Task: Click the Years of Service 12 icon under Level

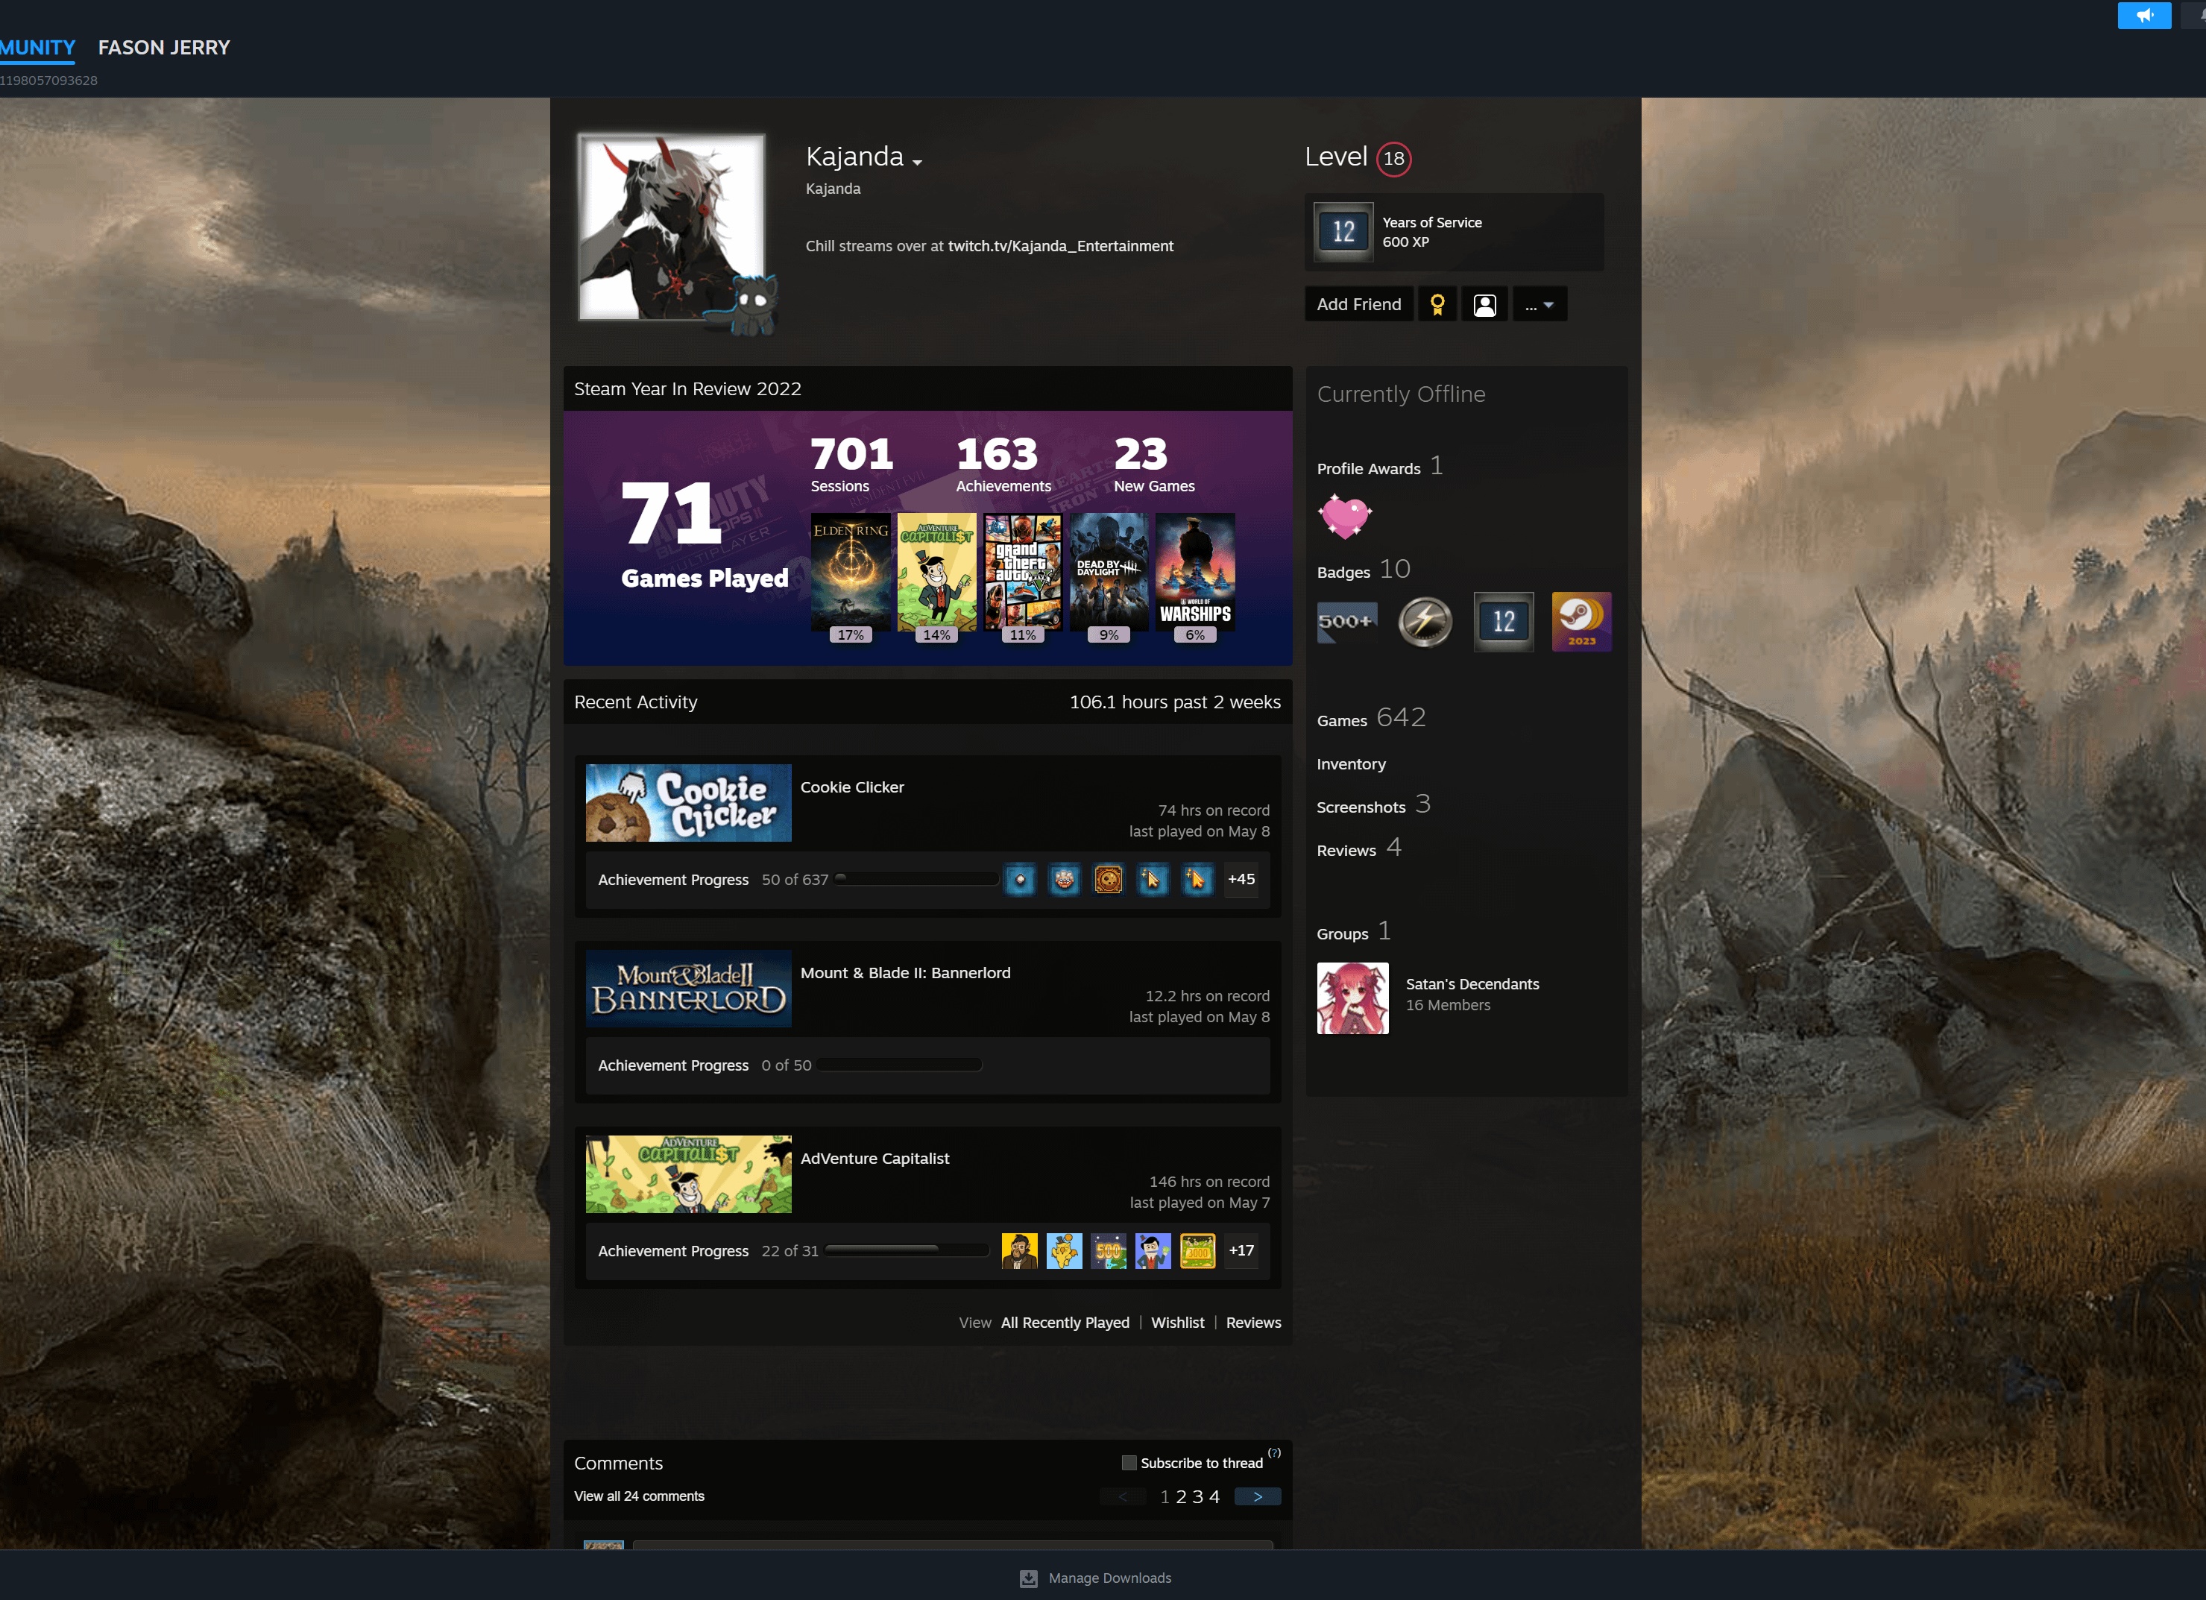Action: click(x=1343, y=231)
